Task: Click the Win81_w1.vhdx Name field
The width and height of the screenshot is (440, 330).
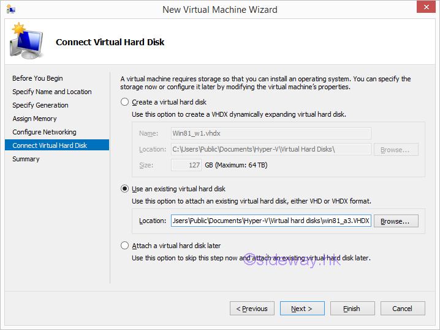Action: [270, 133]
